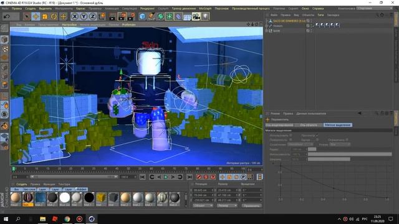Toggle the Z axis lock
The image size is (399, 224).
point(93,17)
